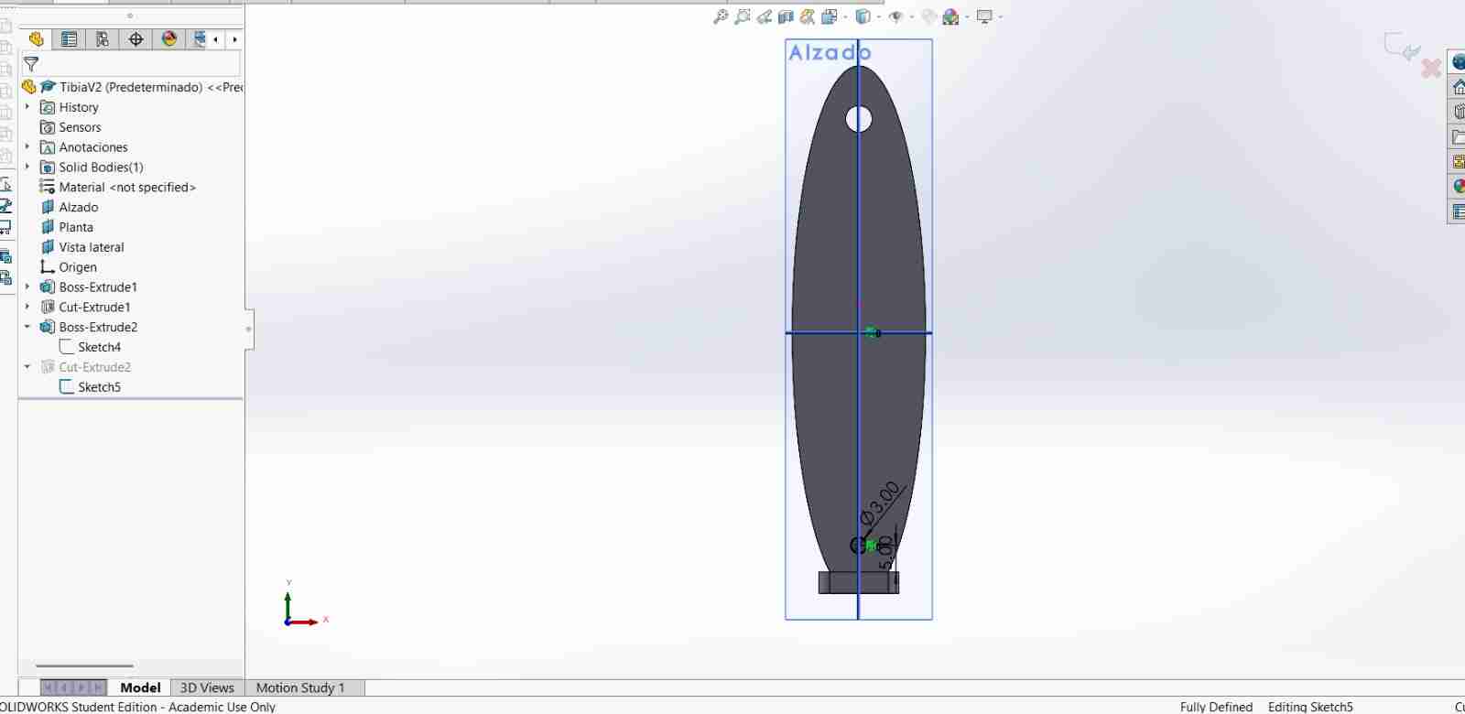Select Planta plane in tree
1465x714 pixels.
coord(67,227)
